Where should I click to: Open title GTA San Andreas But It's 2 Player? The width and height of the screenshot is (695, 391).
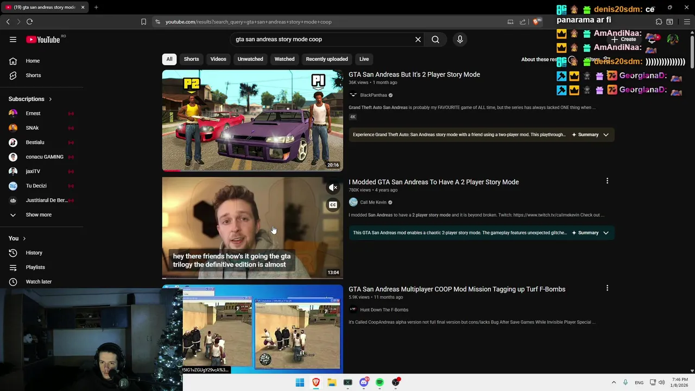(414, 74)
